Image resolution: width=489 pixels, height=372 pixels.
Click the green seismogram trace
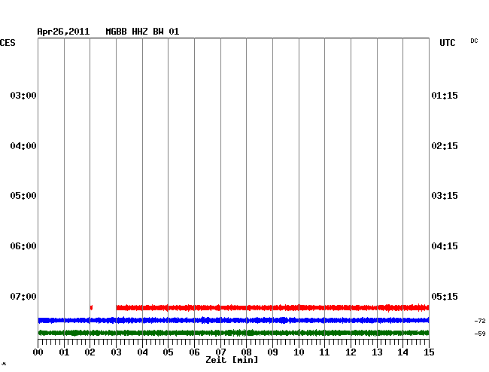(233, 333)
